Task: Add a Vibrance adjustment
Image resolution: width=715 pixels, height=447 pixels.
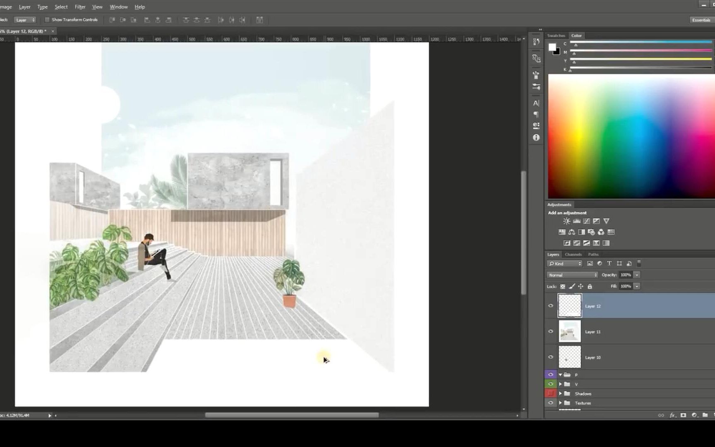Action: coord(606,221)
